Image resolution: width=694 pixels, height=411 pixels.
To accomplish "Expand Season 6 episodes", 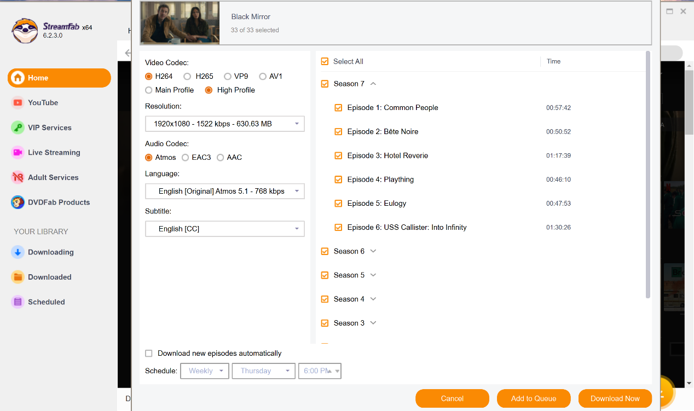I will (x=373, y=251).
